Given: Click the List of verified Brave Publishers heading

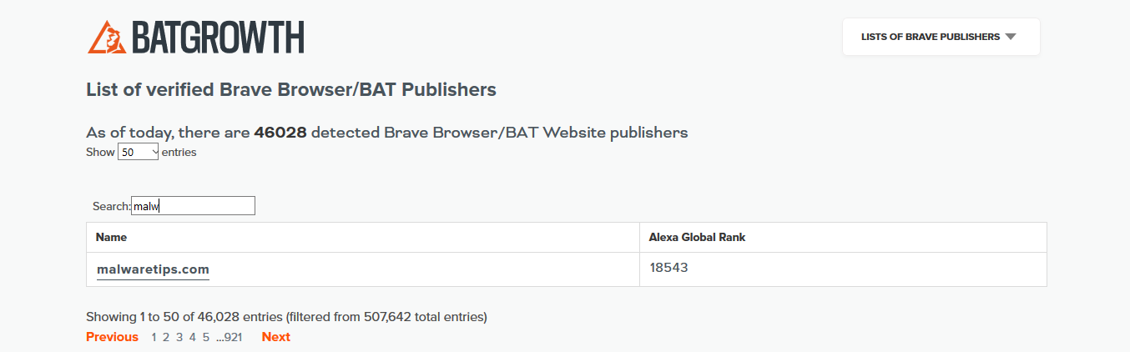Looking at the screenshot, I should click(291, 90).
